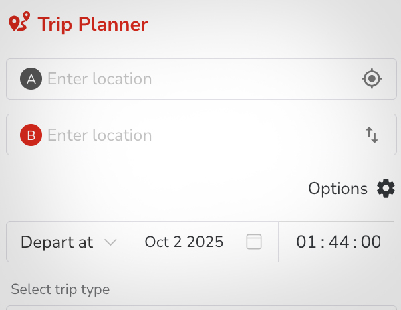Viewport: 401px width, 310px height.
Task: Click the origin marker A icon
Action: (x=30, y=79)
